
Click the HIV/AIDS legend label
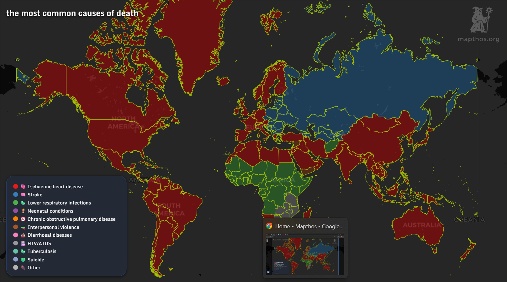[39, 244]
